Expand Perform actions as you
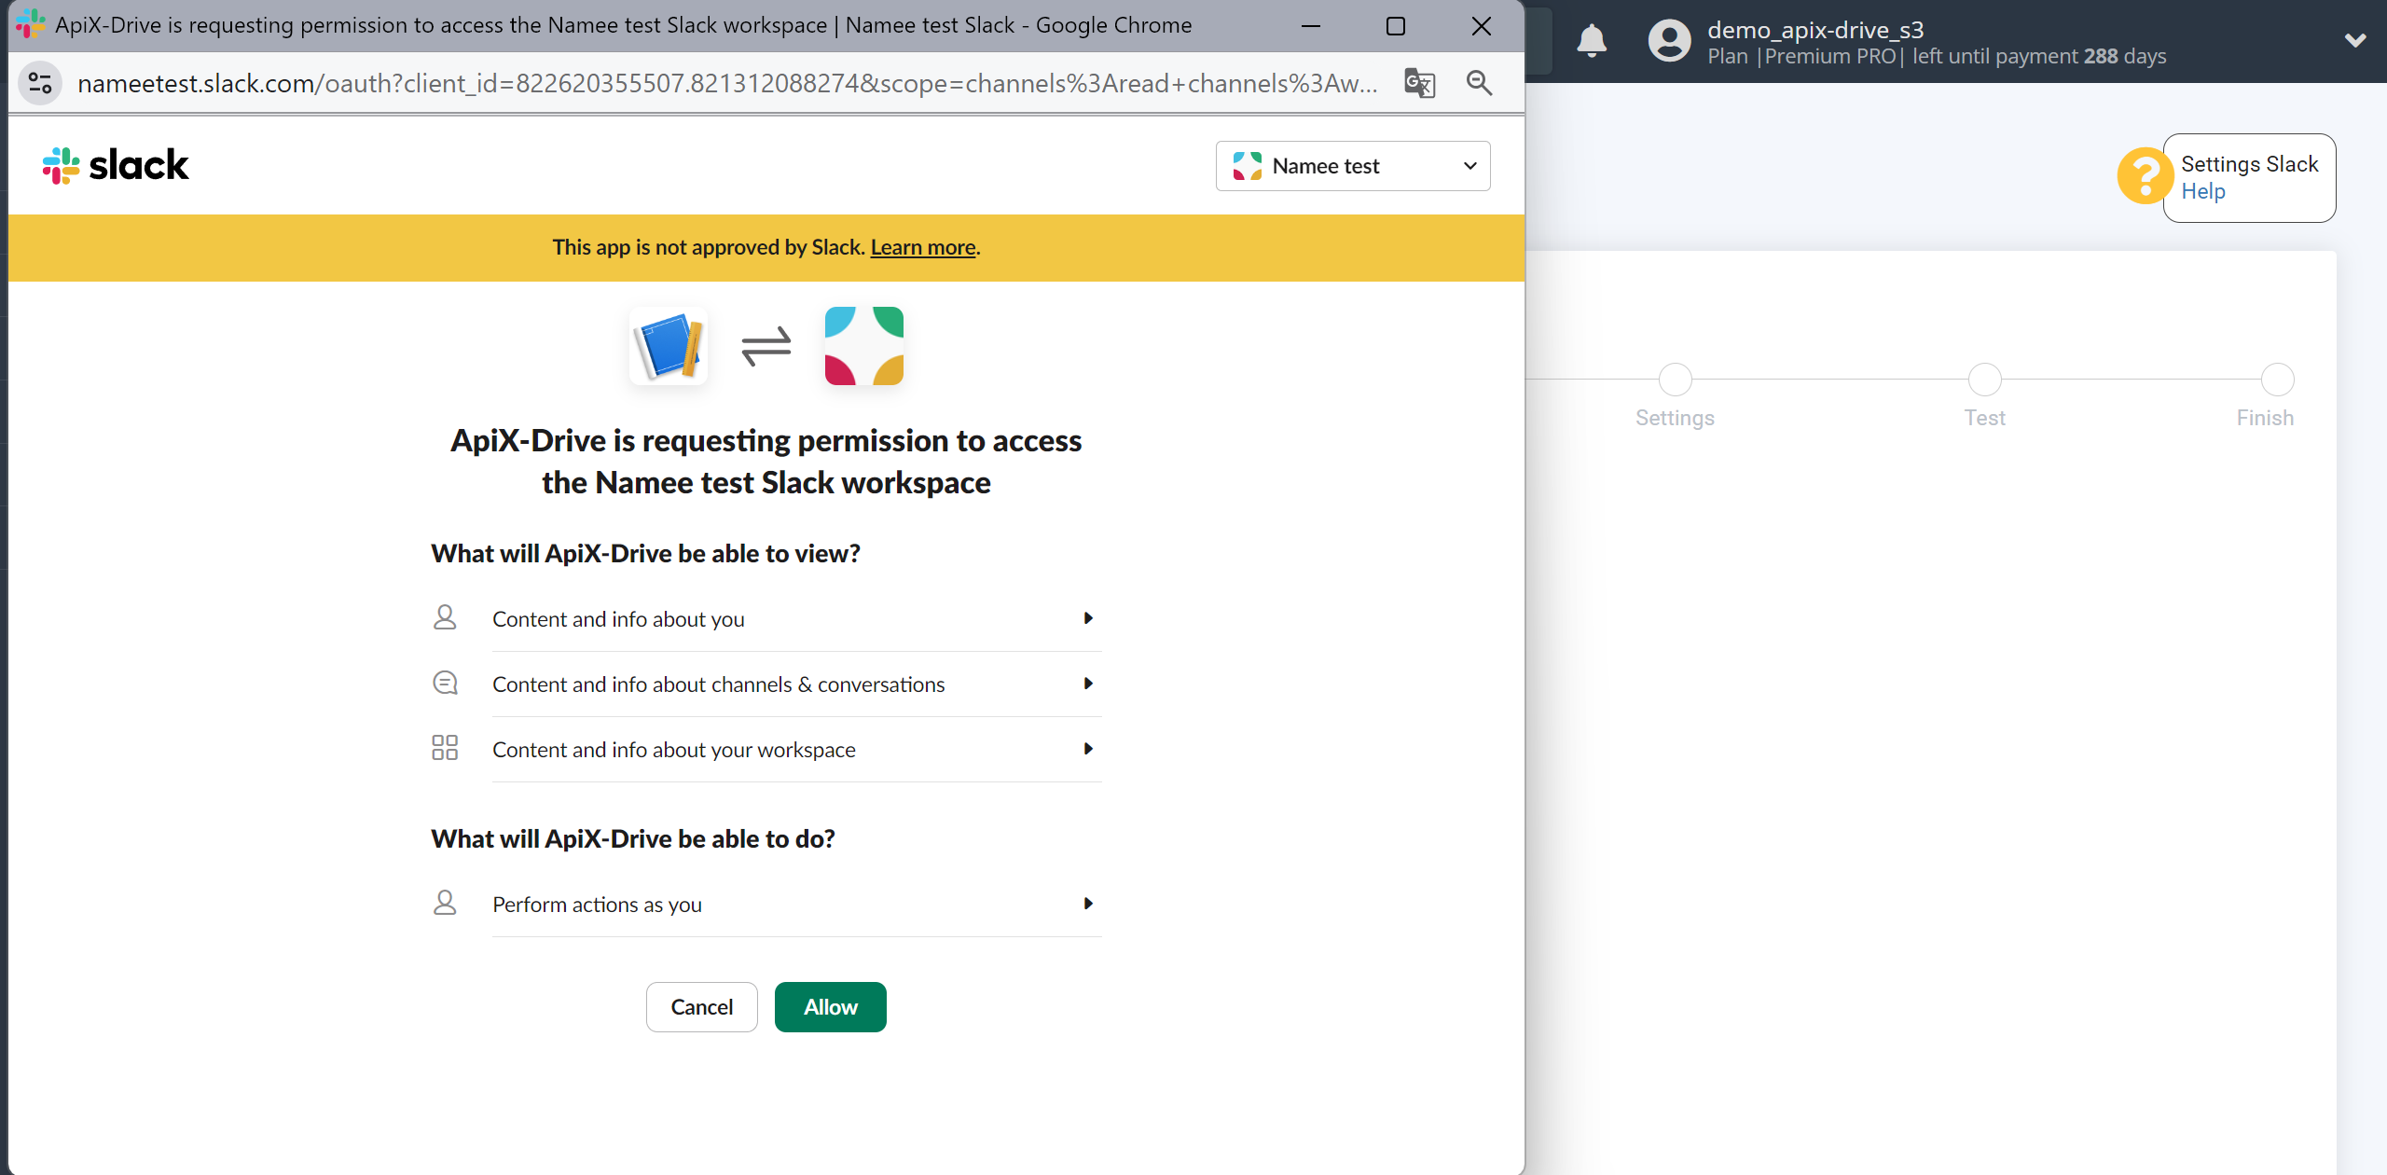Image resolution: width=2387 pixels, height=1175 pixels. tap(796, 905)
